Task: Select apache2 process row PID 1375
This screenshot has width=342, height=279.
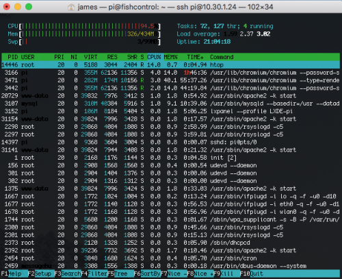Action: (x=170, y=189)
